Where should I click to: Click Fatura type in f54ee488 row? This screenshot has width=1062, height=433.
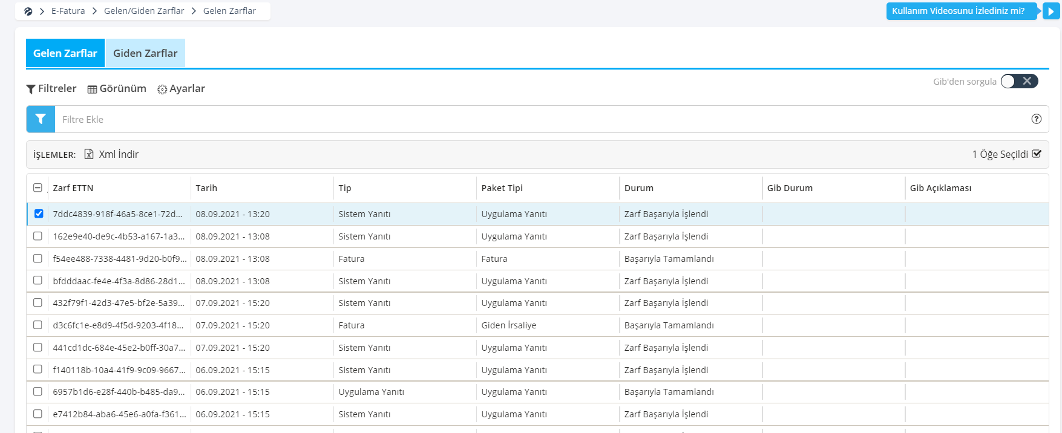pos(352,259)
